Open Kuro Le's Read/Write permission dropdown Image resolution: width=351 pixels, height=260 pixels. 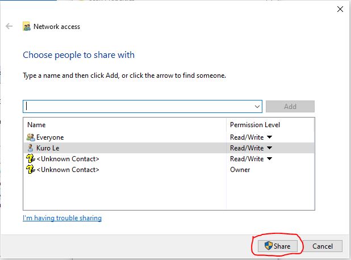tap(269, 148)
